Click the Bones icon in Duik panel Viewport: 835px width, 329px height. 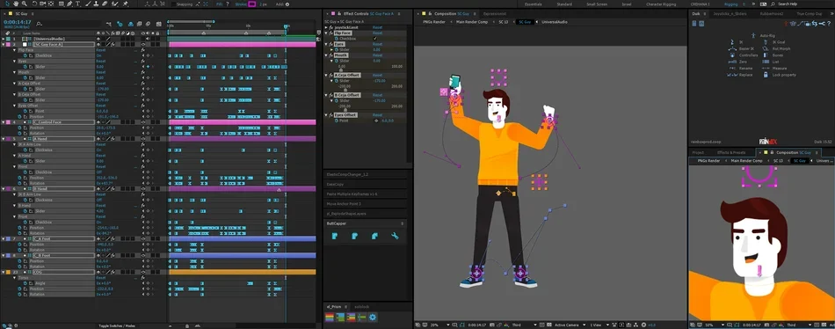pos(766,55)
